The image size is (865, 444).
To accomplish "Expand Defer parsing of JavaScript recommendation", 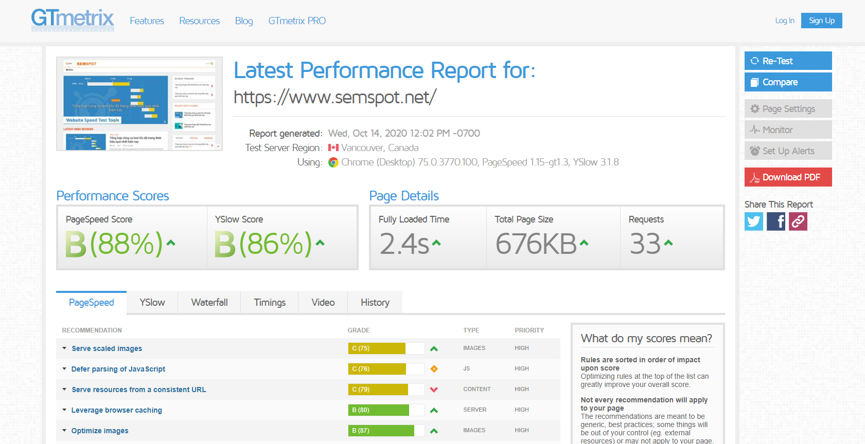I will [x=64, y=369].
